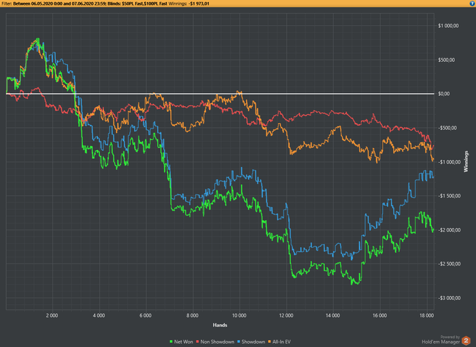
Task: Click the help icon in the filter bar
Action: pos(473,3)
